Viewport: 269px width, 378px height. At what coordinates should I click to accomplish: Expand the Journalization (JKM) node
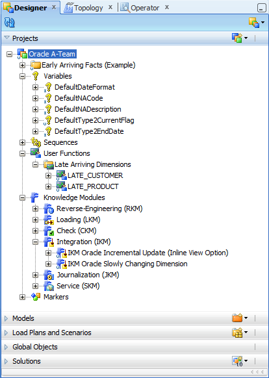pos(35,275)
